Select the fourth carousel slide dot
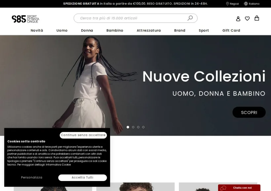271x191 pixels. click(x=143, y=127)
